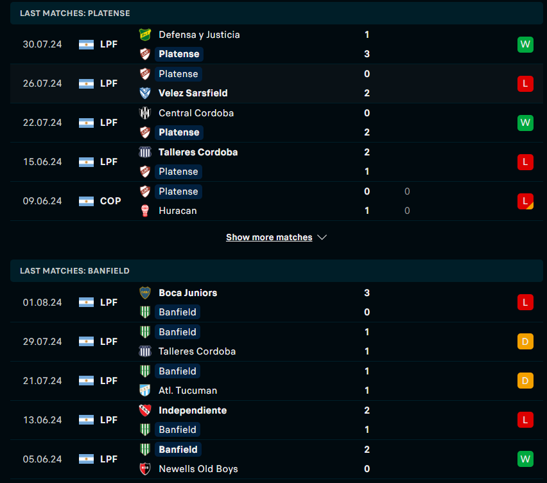Image resolution: width=547 pixels, height=483 pixels.
Task: Click the Boca Juniors team crest
Action: [x=145, y=293]
